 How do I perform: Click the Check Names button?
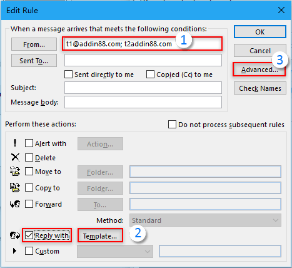[x=260, y=88]
